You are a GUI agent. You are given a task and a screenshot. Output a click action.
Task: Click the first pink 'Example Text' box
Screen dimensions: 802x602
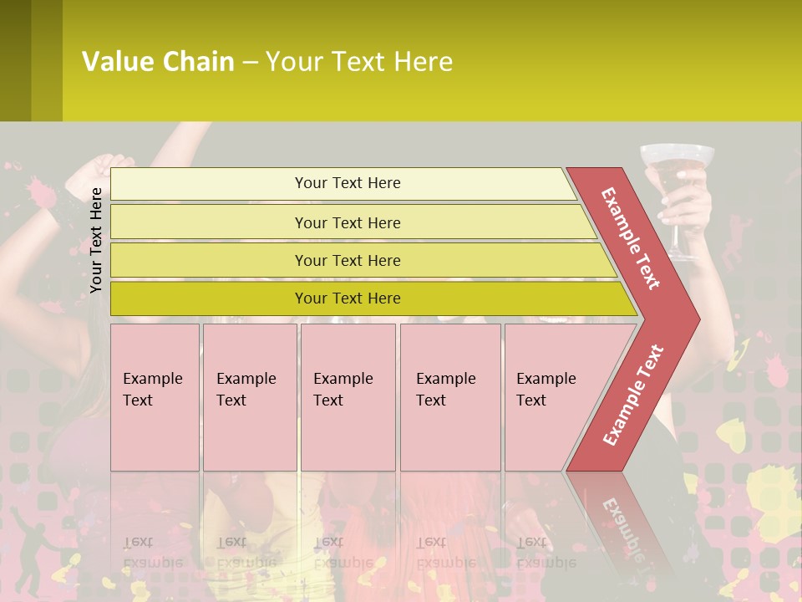click(155, 397)
